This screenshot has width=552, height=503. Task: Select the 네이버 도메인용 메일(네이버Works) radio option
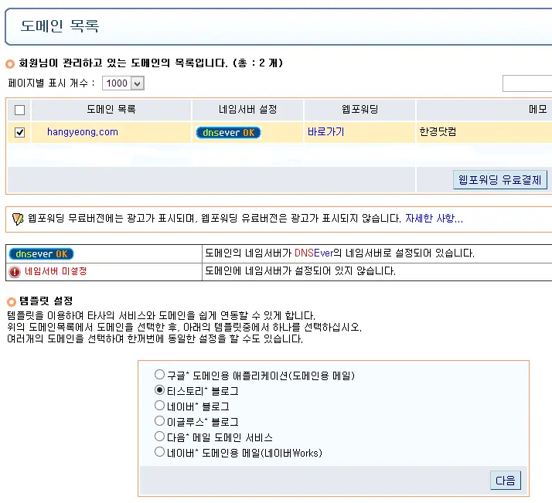click(x=159, y=452)
